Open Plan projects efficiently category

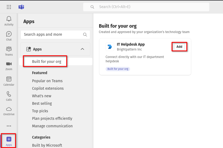[52, 118]
